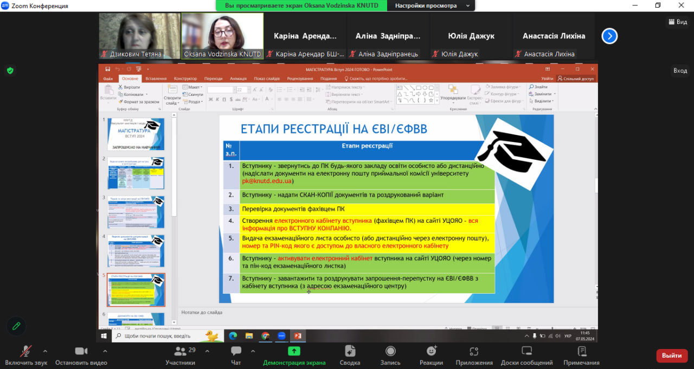Screen dimensions: 694x369
Task: Open the Виділити select dropdown
Action: 542,101
